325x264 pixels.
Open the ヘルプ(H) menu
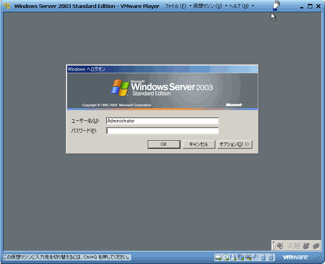tap(238, 6)
